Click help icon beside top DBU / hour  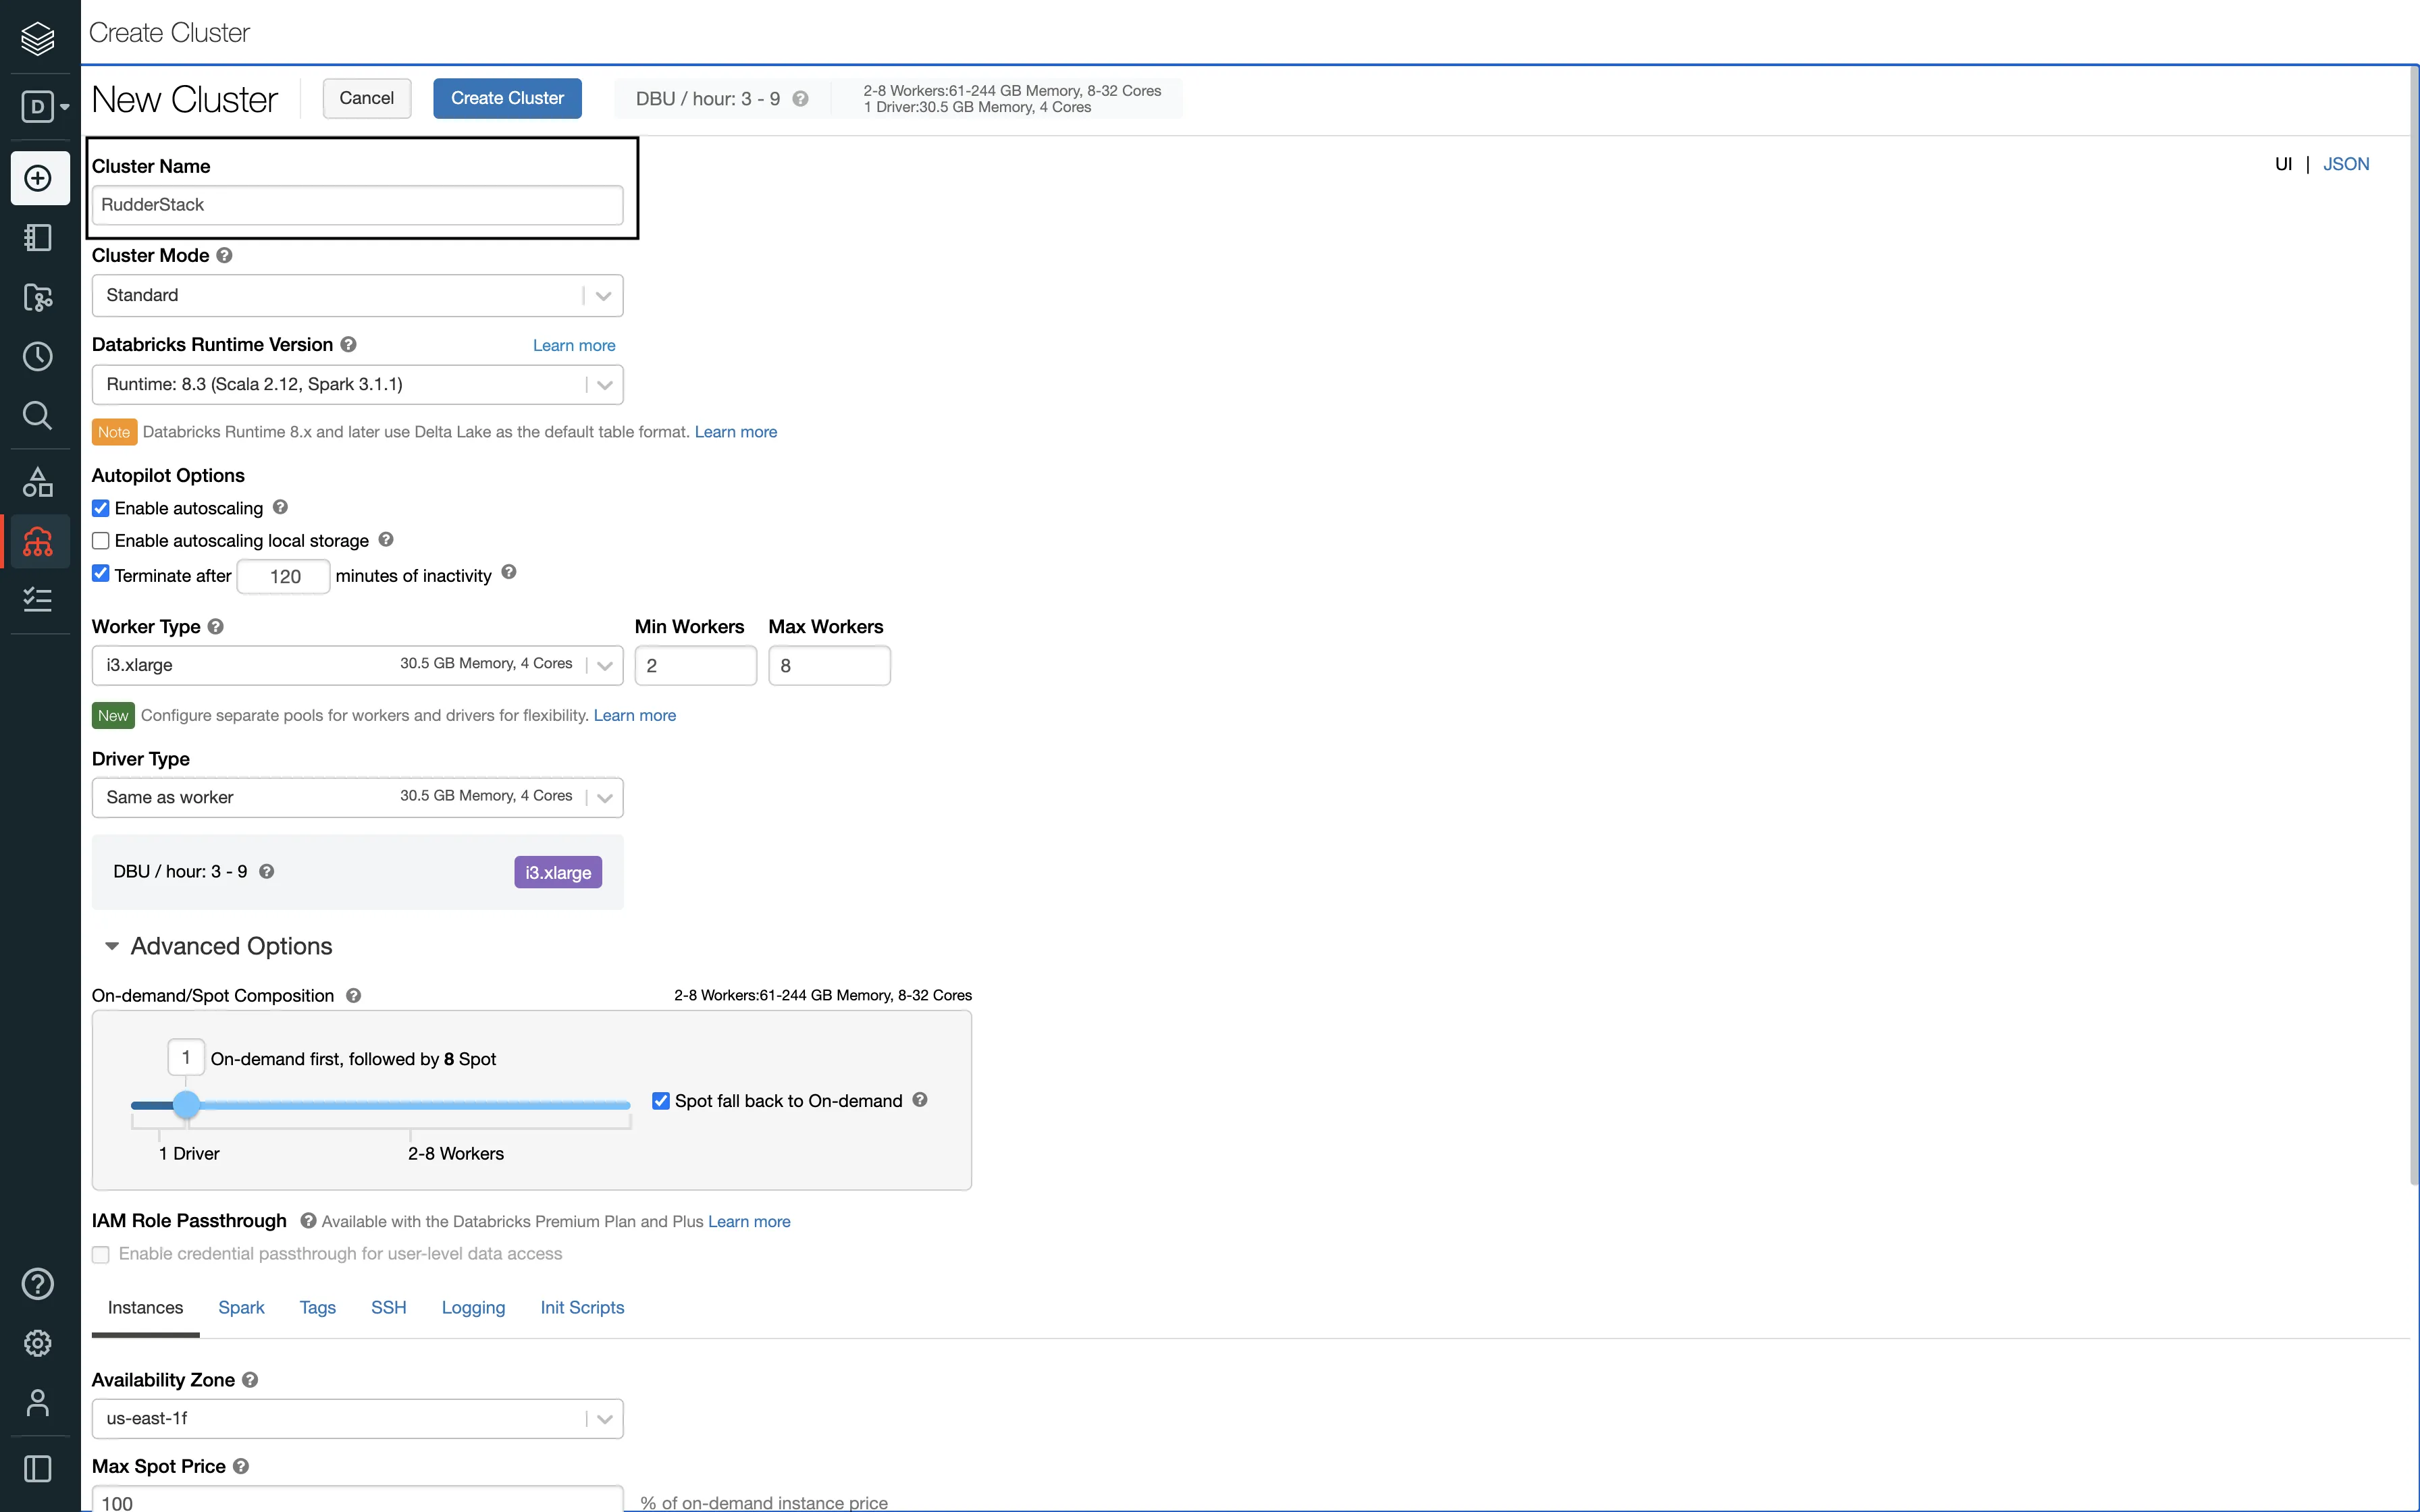[x=800, y=99]
